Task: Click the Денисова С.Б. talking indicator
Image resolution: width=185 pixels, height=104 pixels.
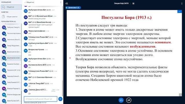Action: (73, 8)
